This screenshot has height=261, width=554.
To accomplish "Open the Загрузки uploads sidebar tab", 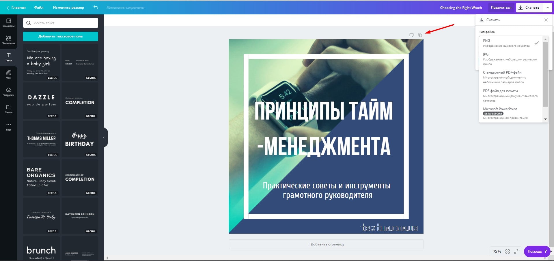I will pos(8,92).
